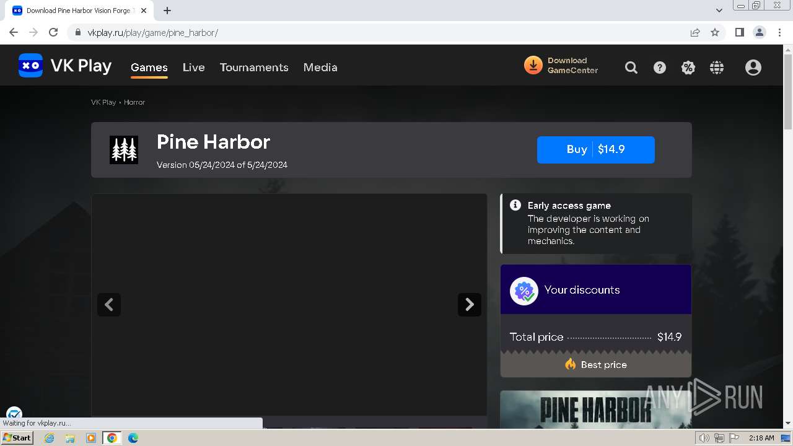Toggle browser side panel icon
Screen dimensions: 793x446
coord(740,32)
